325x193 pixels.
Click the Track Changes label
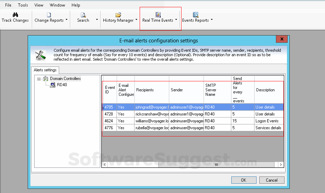click(15, 20)
